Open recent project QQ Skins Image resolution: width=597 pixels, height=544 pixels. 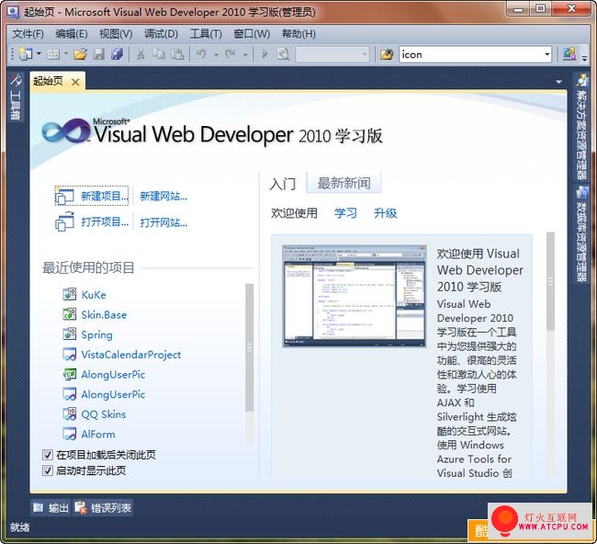click(x=103, y=414)
